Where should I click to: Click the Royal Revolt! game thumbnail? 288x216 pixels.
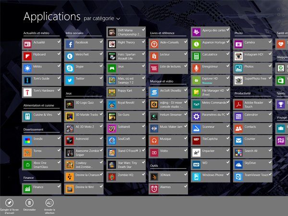point(112,105)
